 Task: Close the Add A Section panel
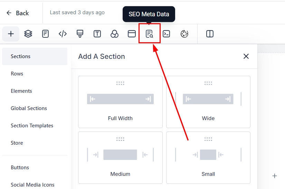[246, 56]
